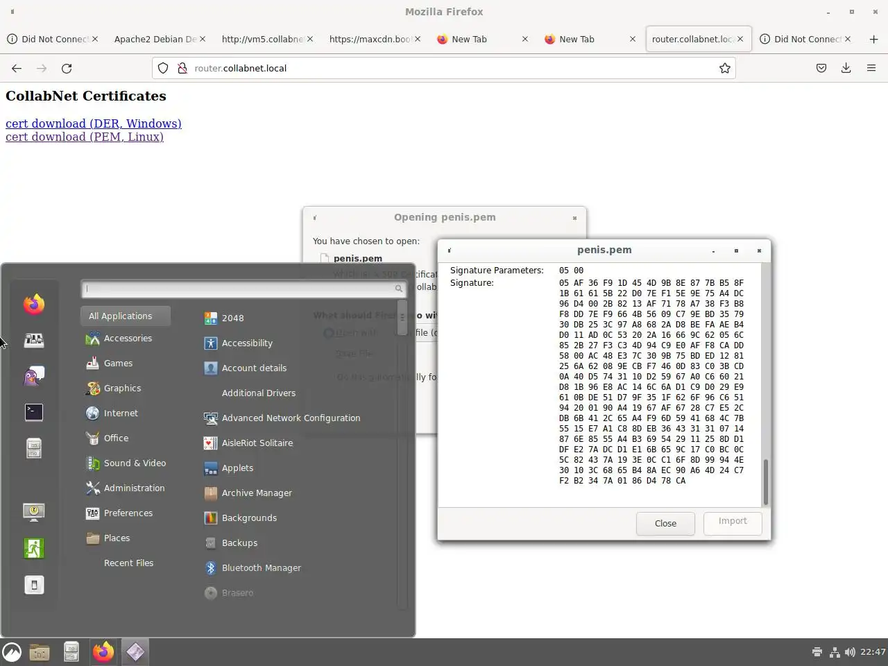Launch Terminal from the menu favorites sidebar
Image resolution: width=888 pixels, height=666 pixels.
pyautogui.click(x=34, y=412)
